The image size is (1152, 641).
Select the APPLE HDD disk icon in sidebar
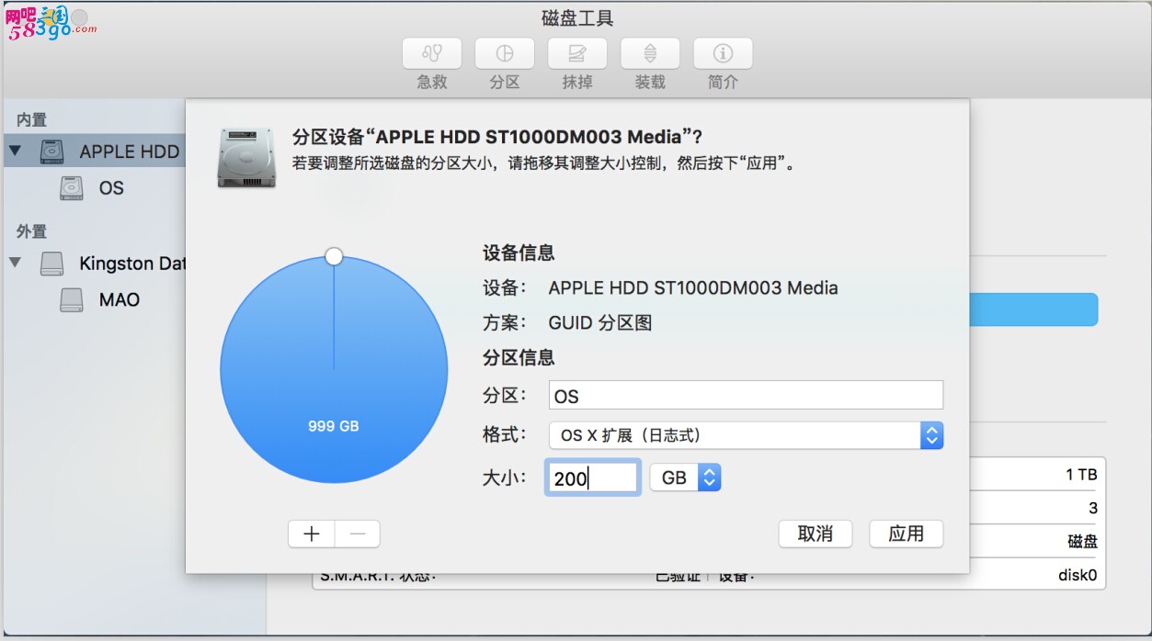[52, 152]
